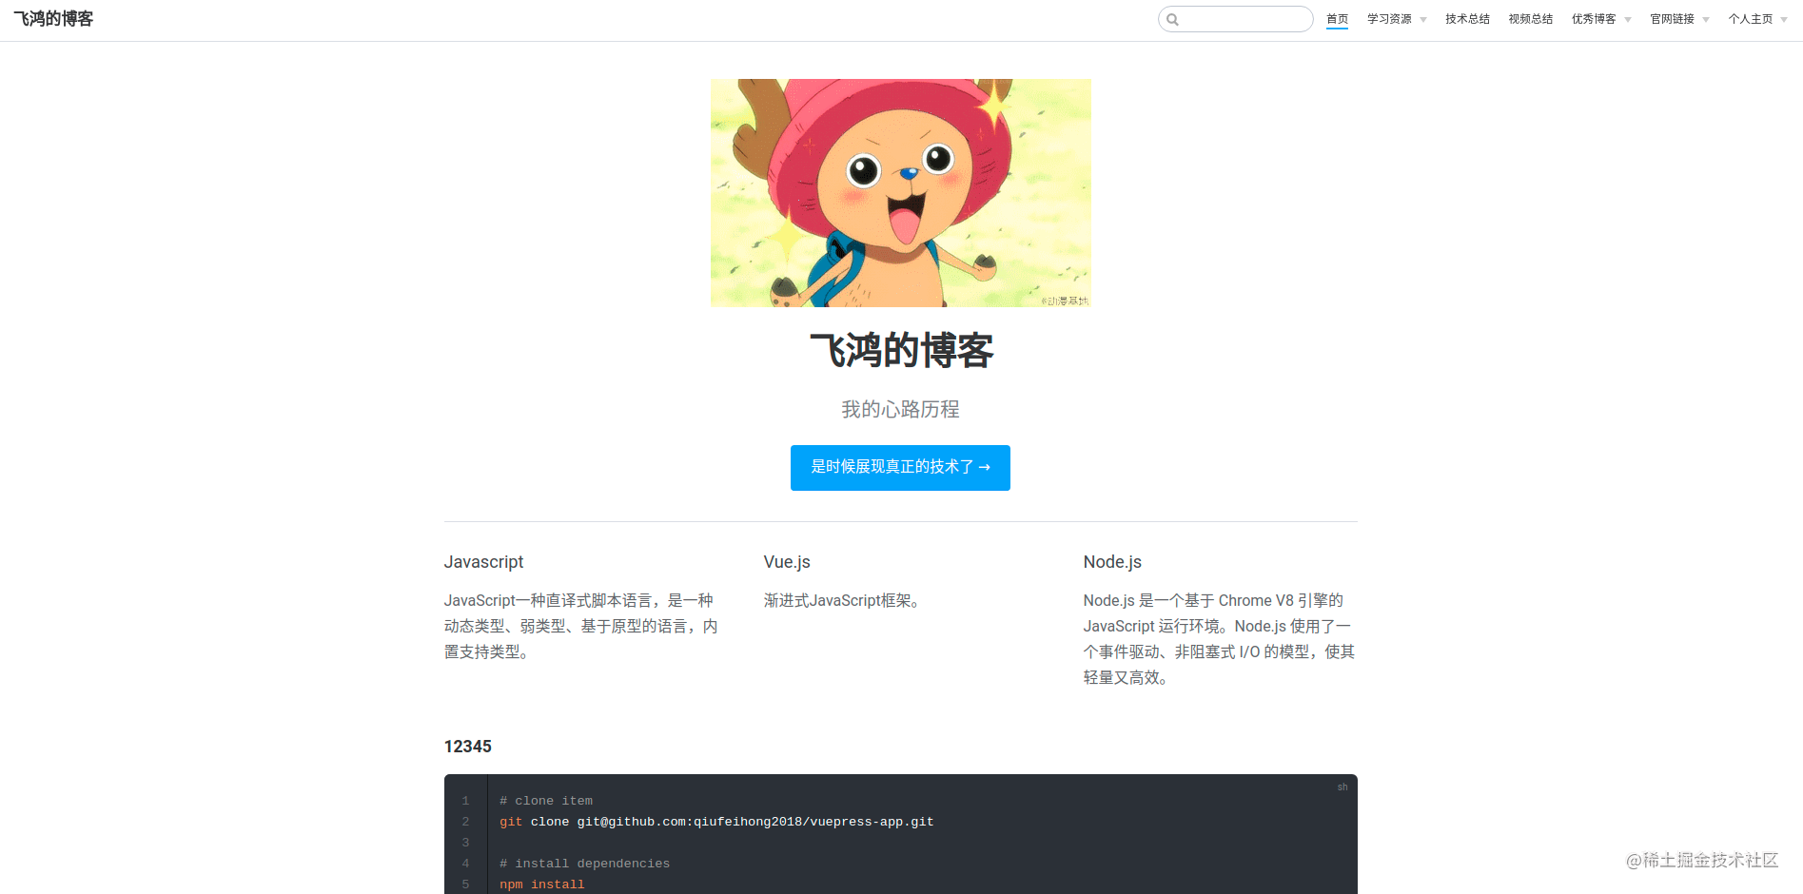This screenshot has height=894, width=1803.
Task: Expand the 个人主页 dropdown menu
Action: (1757, 19)
